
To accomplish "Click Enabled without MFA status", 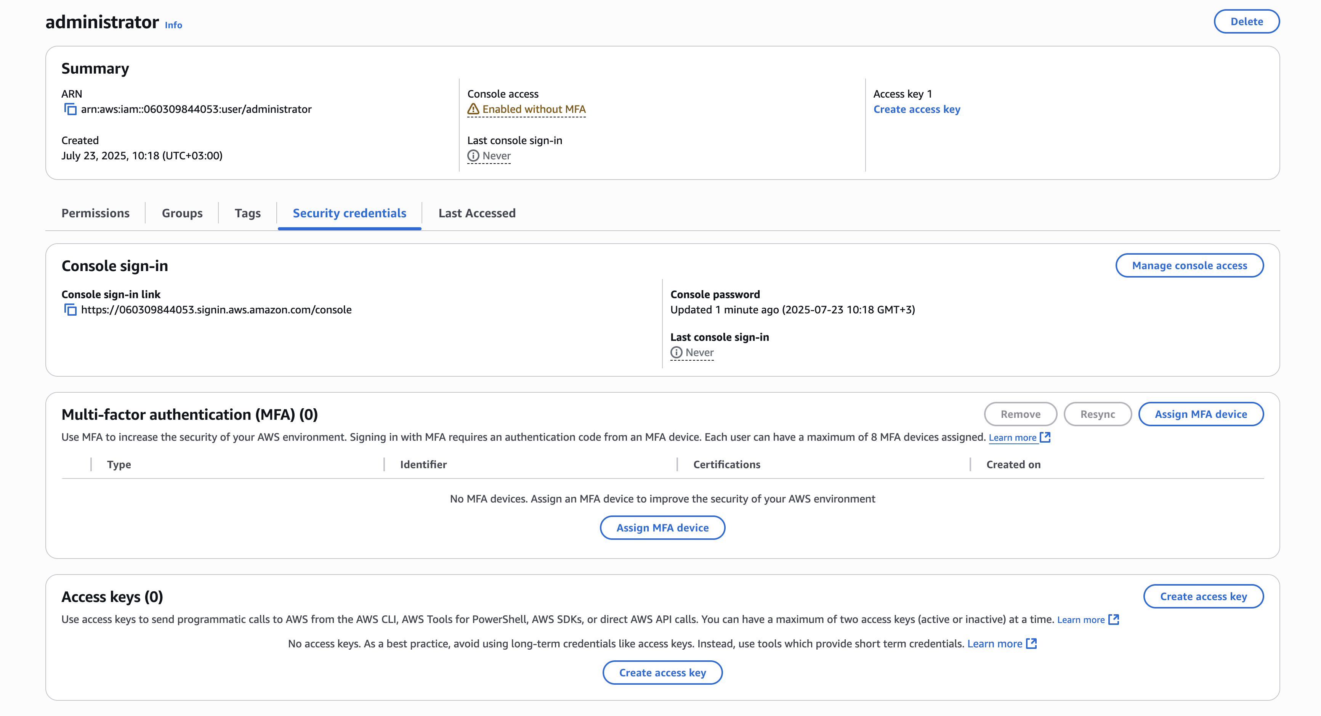I will coord(534,109).
